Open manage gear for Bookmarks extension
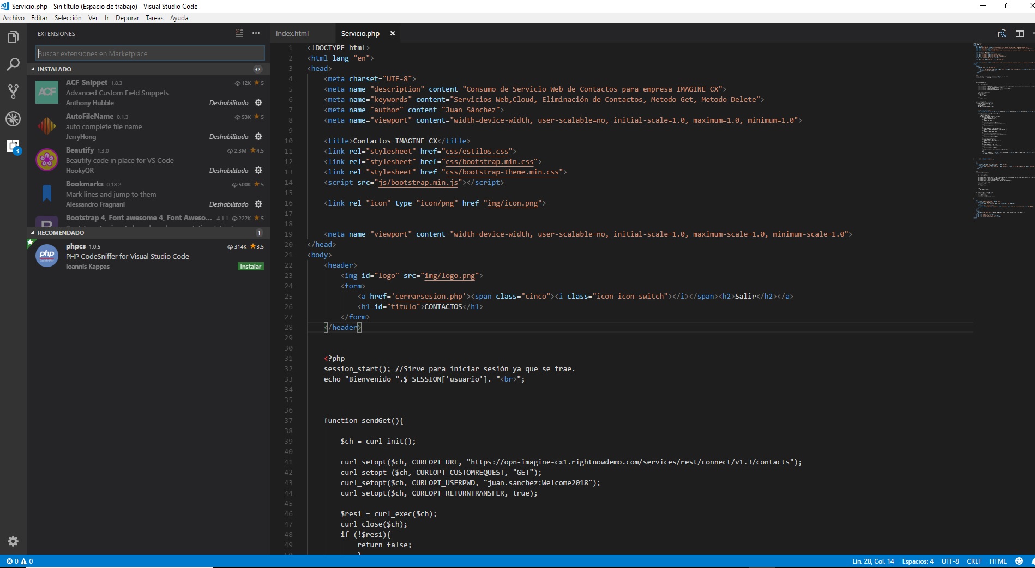This screenshot has height=568, width=1035. coord(258,204)
